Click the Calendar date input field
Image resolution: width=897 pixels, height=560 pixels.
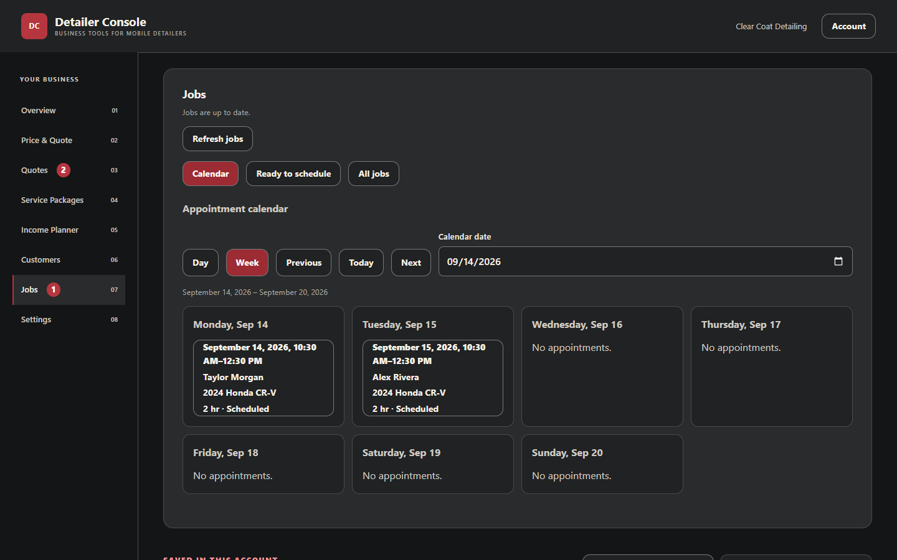coord(645,261)
